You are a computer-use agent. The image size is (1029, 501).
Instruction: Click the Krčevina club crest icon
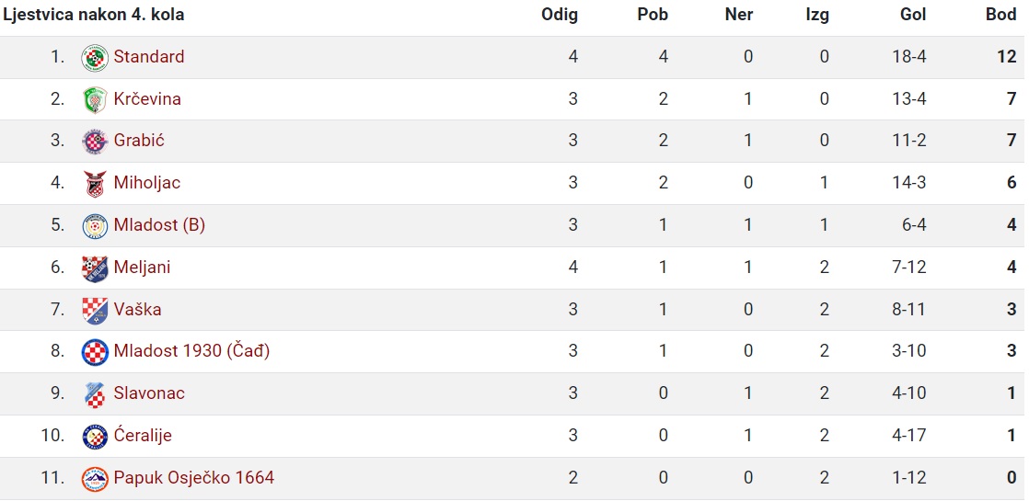[95, 99]
